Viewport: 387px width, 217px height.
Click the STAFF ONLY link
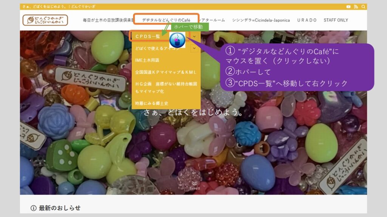(x=336, y=20)
